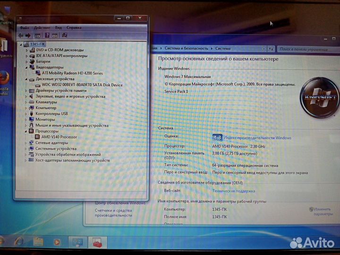Image resolution: width=340 pixels, height=255 pixels.
Task: Select the Компьютер category icon
Action: pyautogui.click(x=32, y=108)
